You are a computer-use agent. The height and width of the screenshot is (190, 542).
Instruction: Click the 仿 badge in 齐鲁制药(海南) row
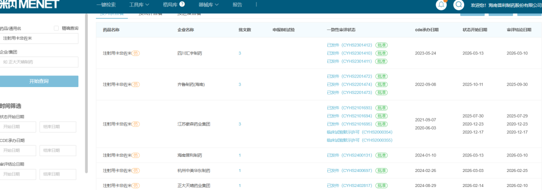(x=136, y=84)
